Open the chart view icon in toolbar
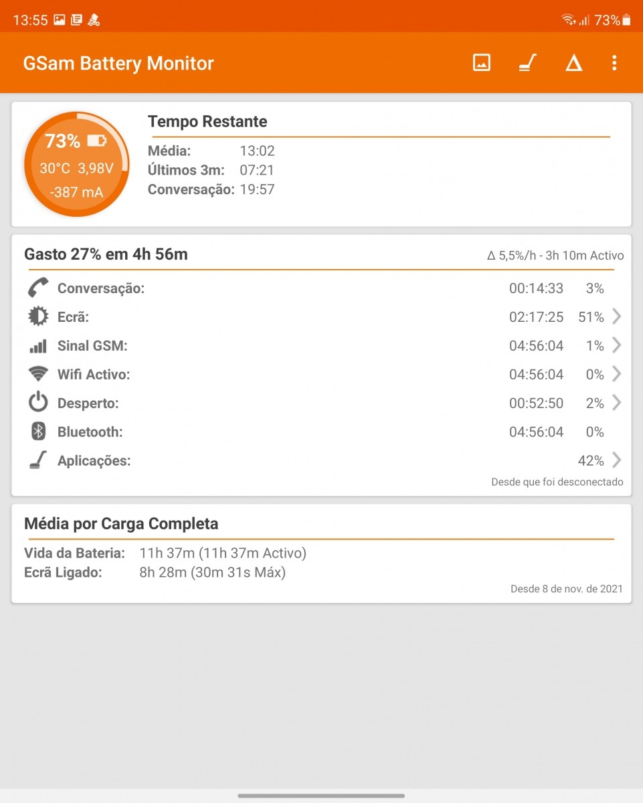Screen dimensions: 643x803 482,63
